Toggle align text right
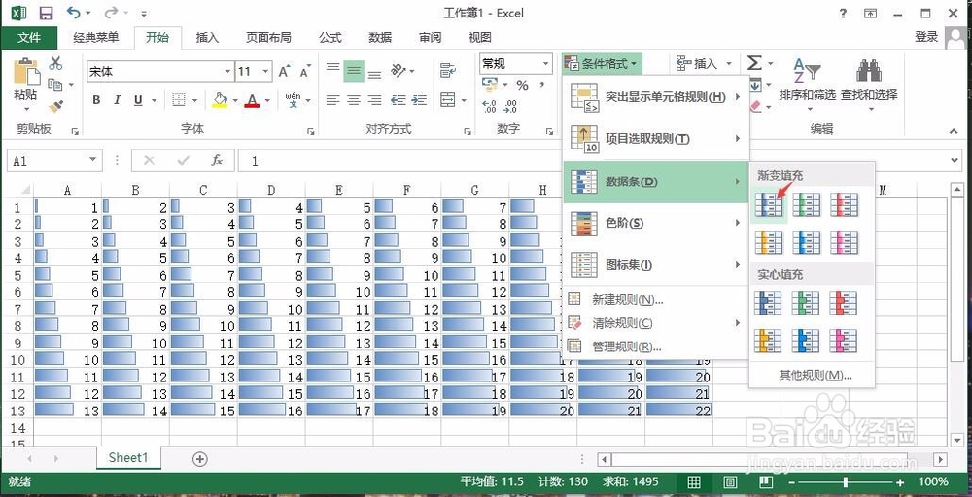972x497 pixels. 374,100
